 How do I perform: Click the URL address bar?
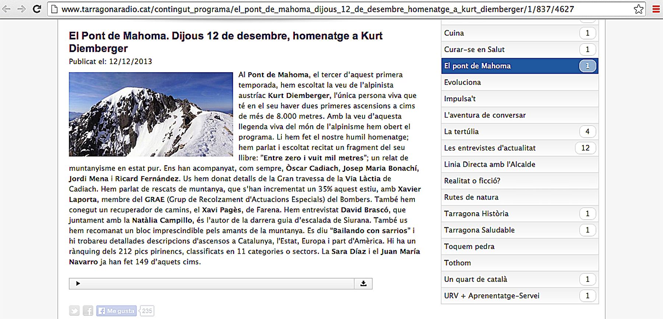(x=346, y=9)
